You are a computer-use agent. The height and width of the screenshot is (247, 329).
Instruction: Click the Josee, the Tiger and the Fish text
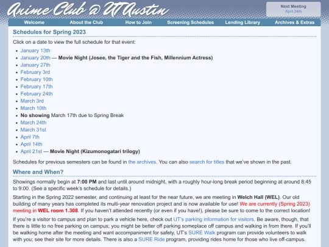click(x=126, y=58)
